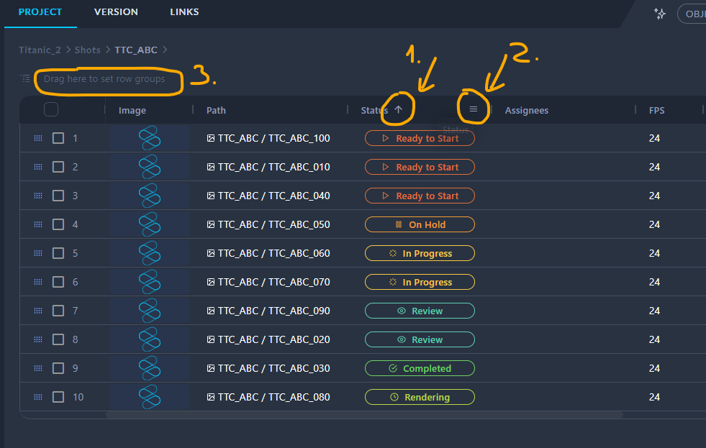The width and height of the screenshot is (706, 448).
Task: Check the checkbox for row 6
Action: pos(58,282)
